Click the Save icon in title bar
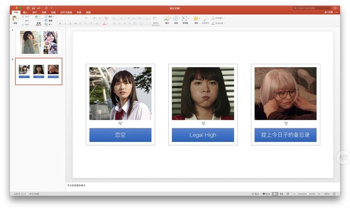 point(33,8)
